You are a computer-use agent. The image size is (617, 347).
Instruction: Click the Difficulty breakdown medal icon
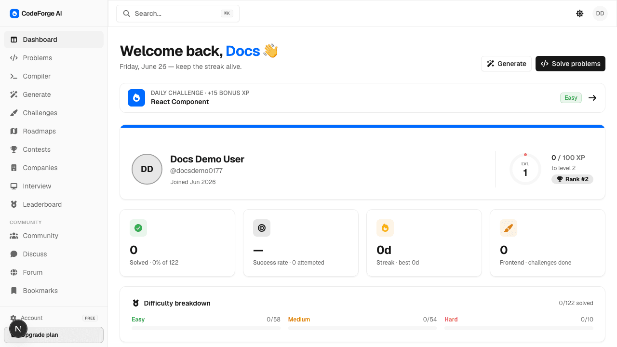click(x=136, y=303)
